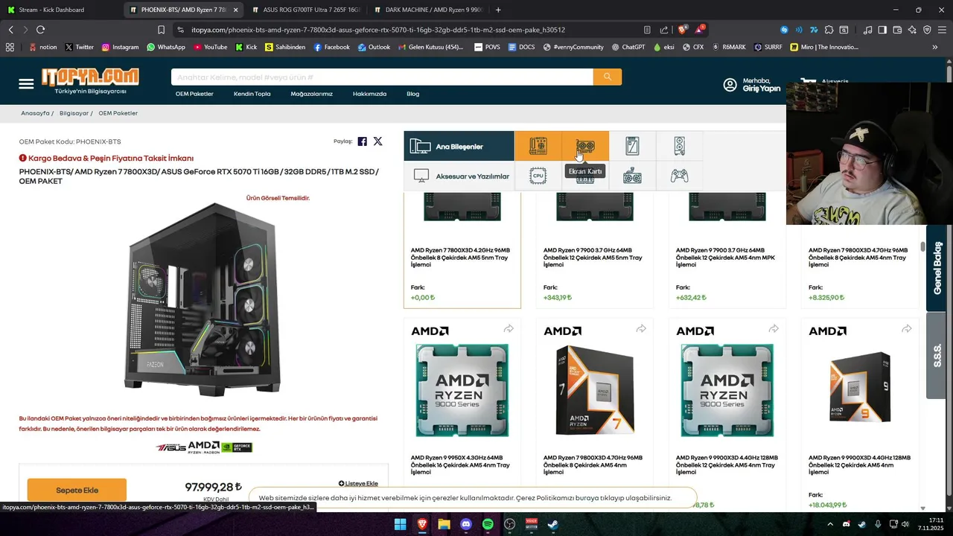Share the product on X
The width and height of the screenshot is (953, 536).
378,141
